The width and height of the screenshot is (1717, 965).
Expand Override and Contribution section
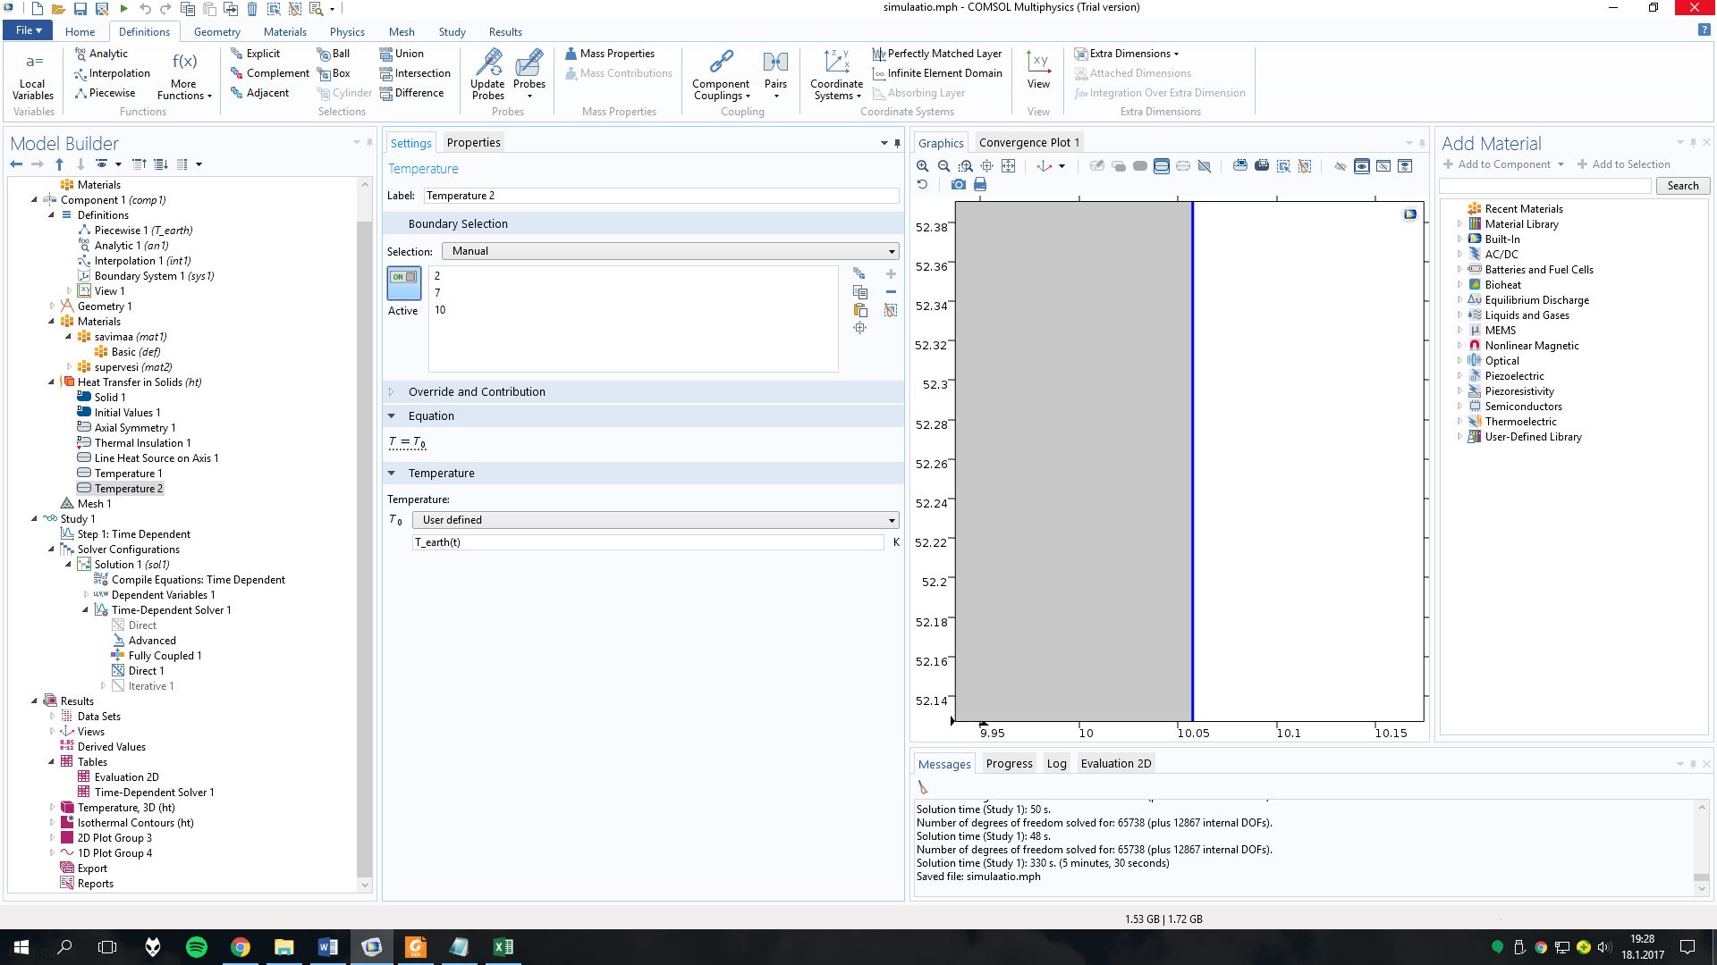(477, 391)
